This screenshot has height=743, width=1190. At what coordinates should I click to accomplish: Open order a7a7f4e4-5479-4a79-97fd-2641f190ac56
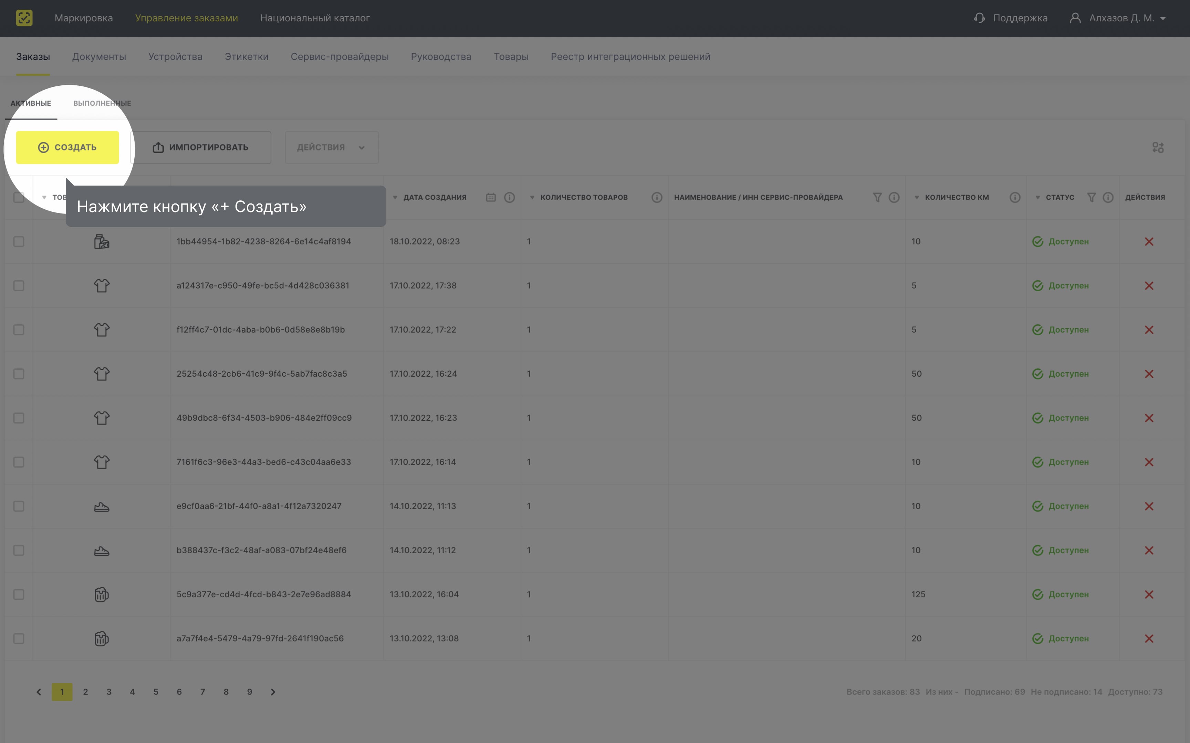coord(260,639)
